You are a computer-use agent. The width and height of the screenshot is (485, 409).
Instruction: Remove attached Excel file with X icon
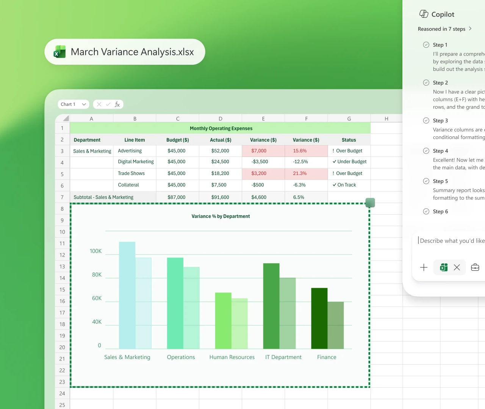point(457,267)
